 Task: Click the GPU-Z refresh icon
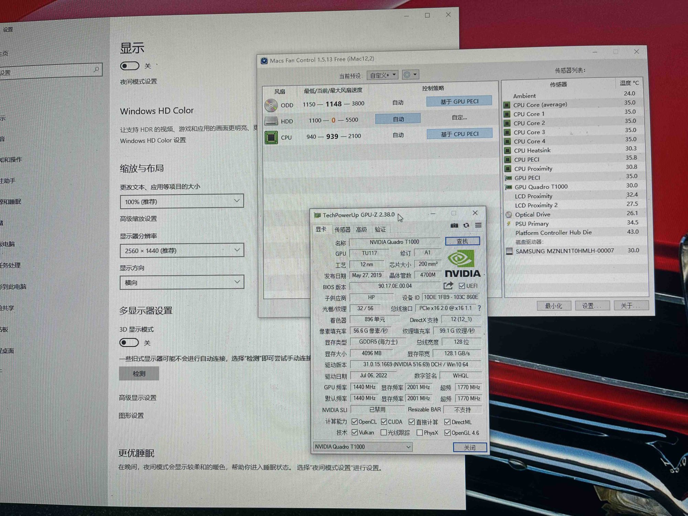pyautogui.click(x=466, y=225)
